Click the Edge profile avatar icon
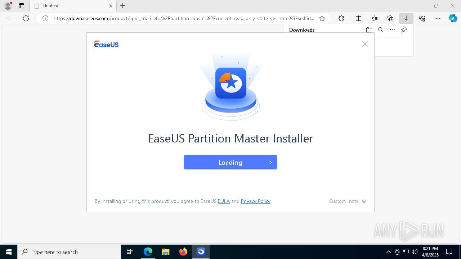 tap(8, 6)
